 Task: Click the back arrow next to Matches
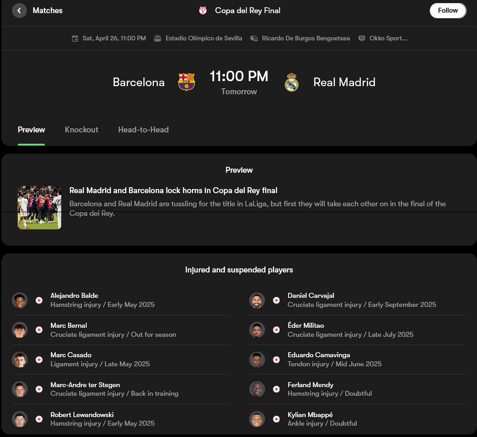pos(20,10)
